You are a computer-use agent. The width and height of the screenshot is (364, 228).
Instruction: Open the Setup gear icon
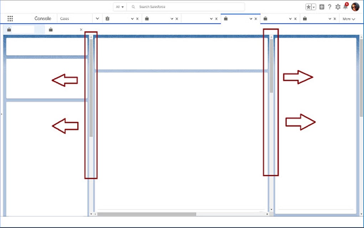(x=338, y=7)
